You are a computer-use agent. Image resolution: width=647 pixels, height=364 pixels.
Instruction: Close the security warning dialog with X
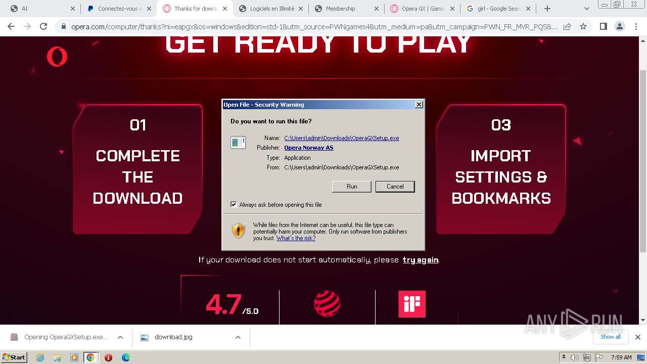(419, 105)
